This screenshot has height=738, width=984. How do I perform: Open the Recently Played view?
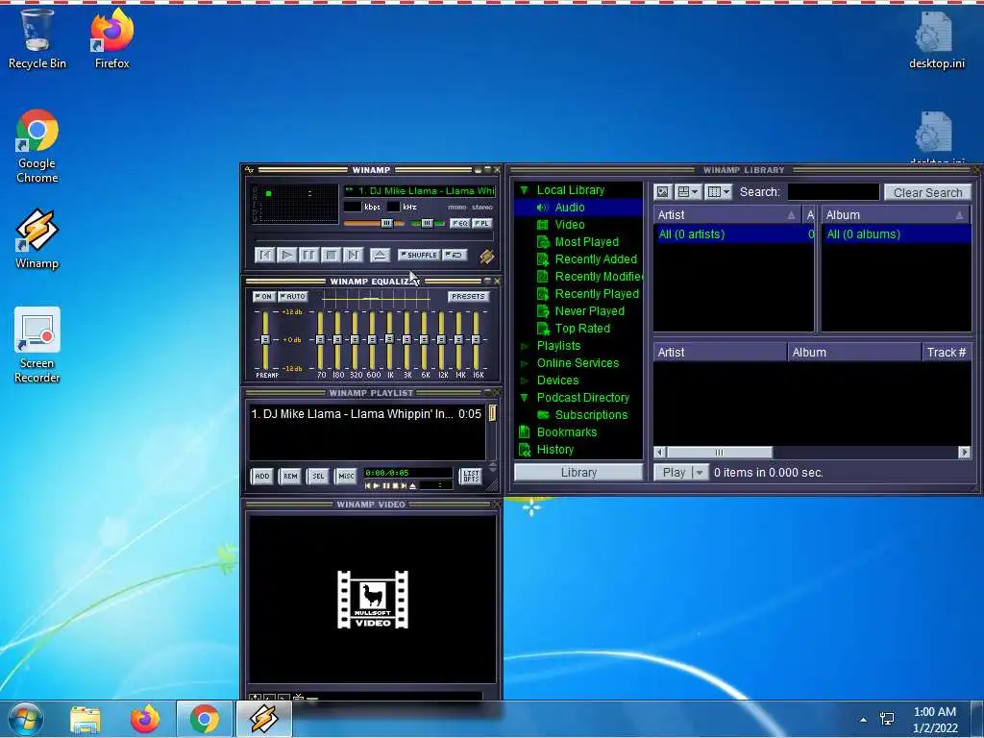pyautogui.click(x=596, y=294)
